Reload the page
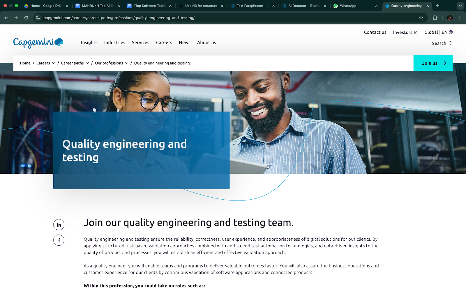Image resolution: width=466 pixels, height=291 pixels. click(26, 18)
